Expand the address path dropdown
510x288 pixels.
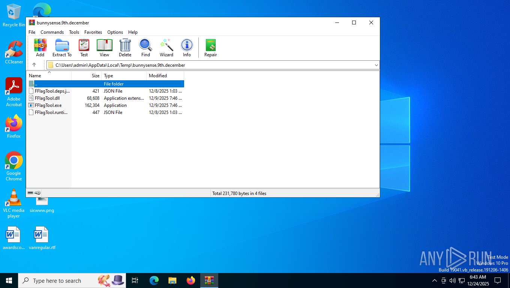pos(376,65)
